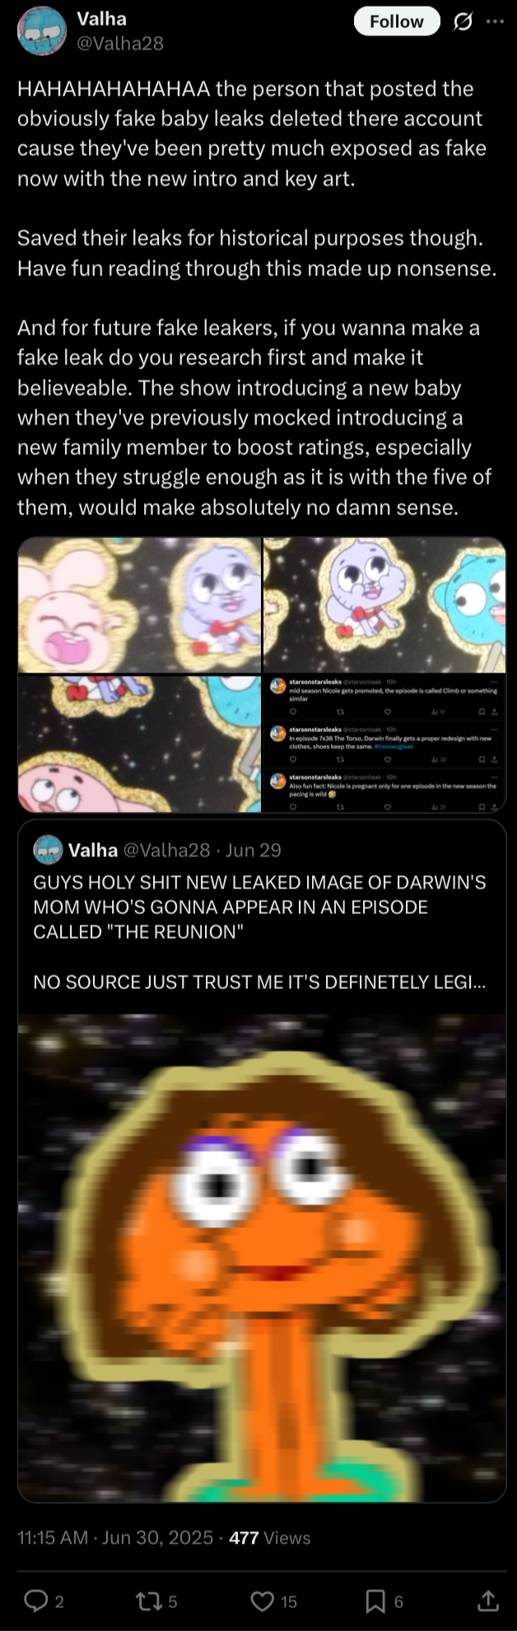The width and height of the screenshot is (517, 1631).
Task: Click the 11:15 AM Jun 30 timestamp
Action: (115, 1538)
